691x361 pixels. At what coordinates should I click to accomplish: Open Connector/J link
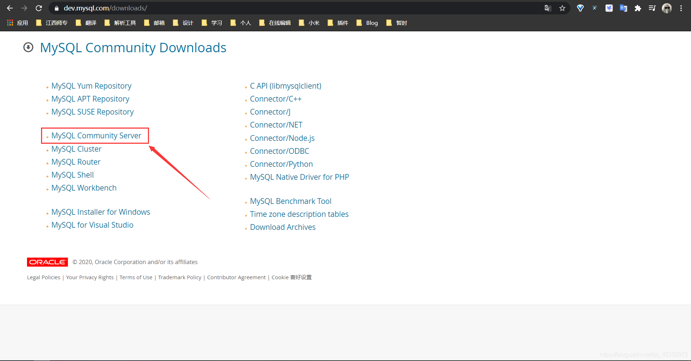[x=270, y=112]
